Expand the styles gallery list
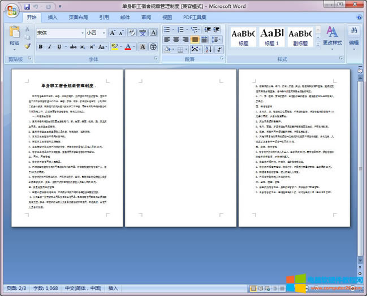Screen dimensions: 367x296 pyautogui.click(x=318, y=44)
